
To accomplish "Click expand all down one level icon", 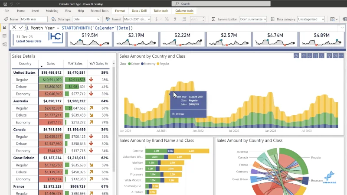I will click(322, 56).
